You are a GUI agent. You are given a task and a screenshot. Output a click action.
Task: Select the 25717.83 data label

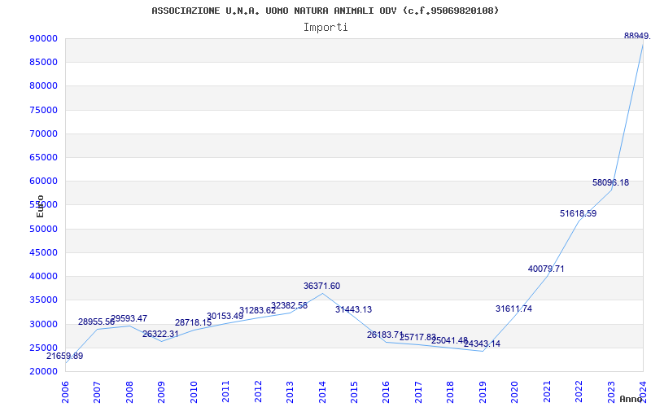coord(417,337)
